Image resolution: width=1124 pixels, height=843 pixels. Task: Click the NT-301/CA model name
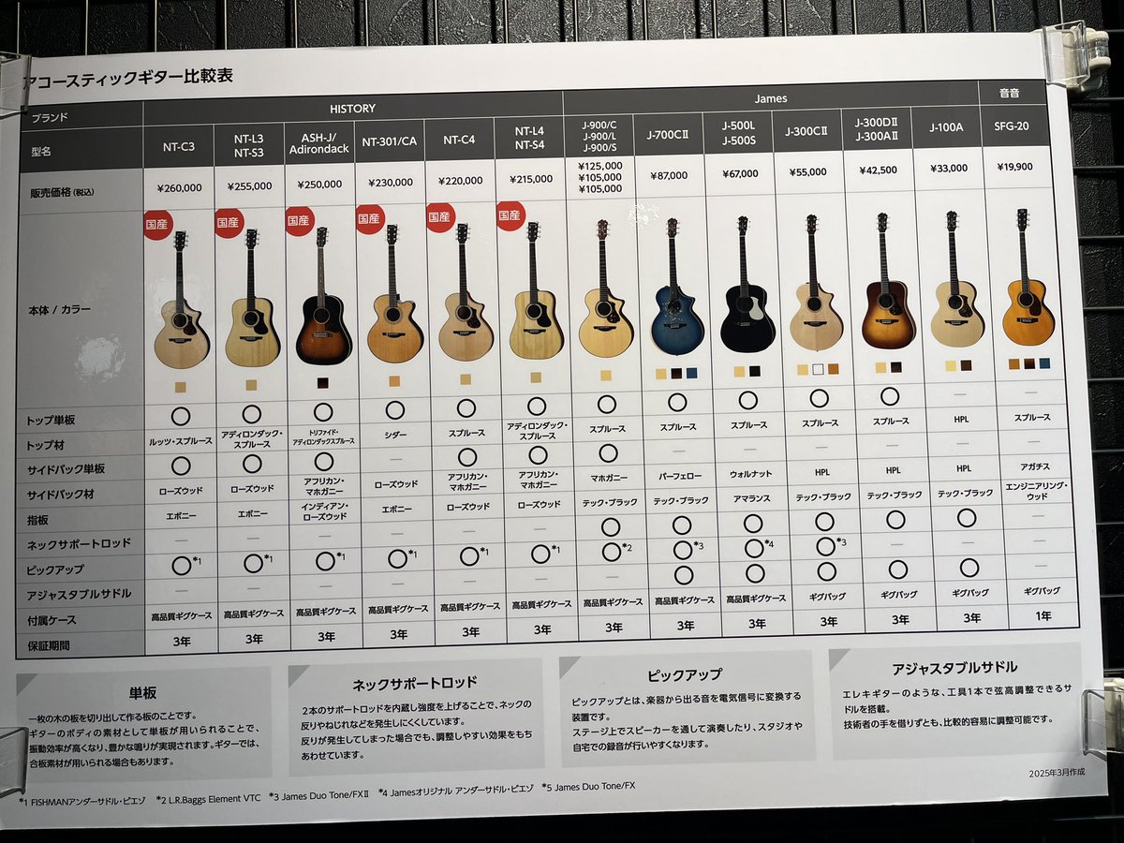click(x=389, y=141)
